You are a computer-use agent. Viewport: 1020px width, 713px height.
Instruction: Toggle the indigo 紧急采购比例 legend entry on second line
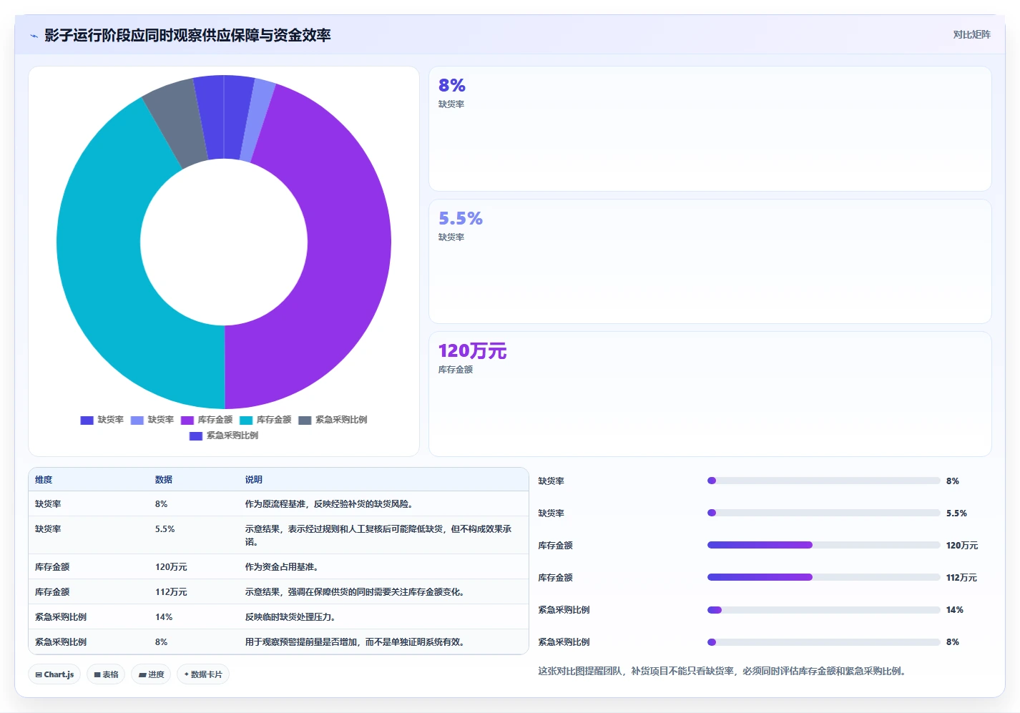click(x=224, y=436)
